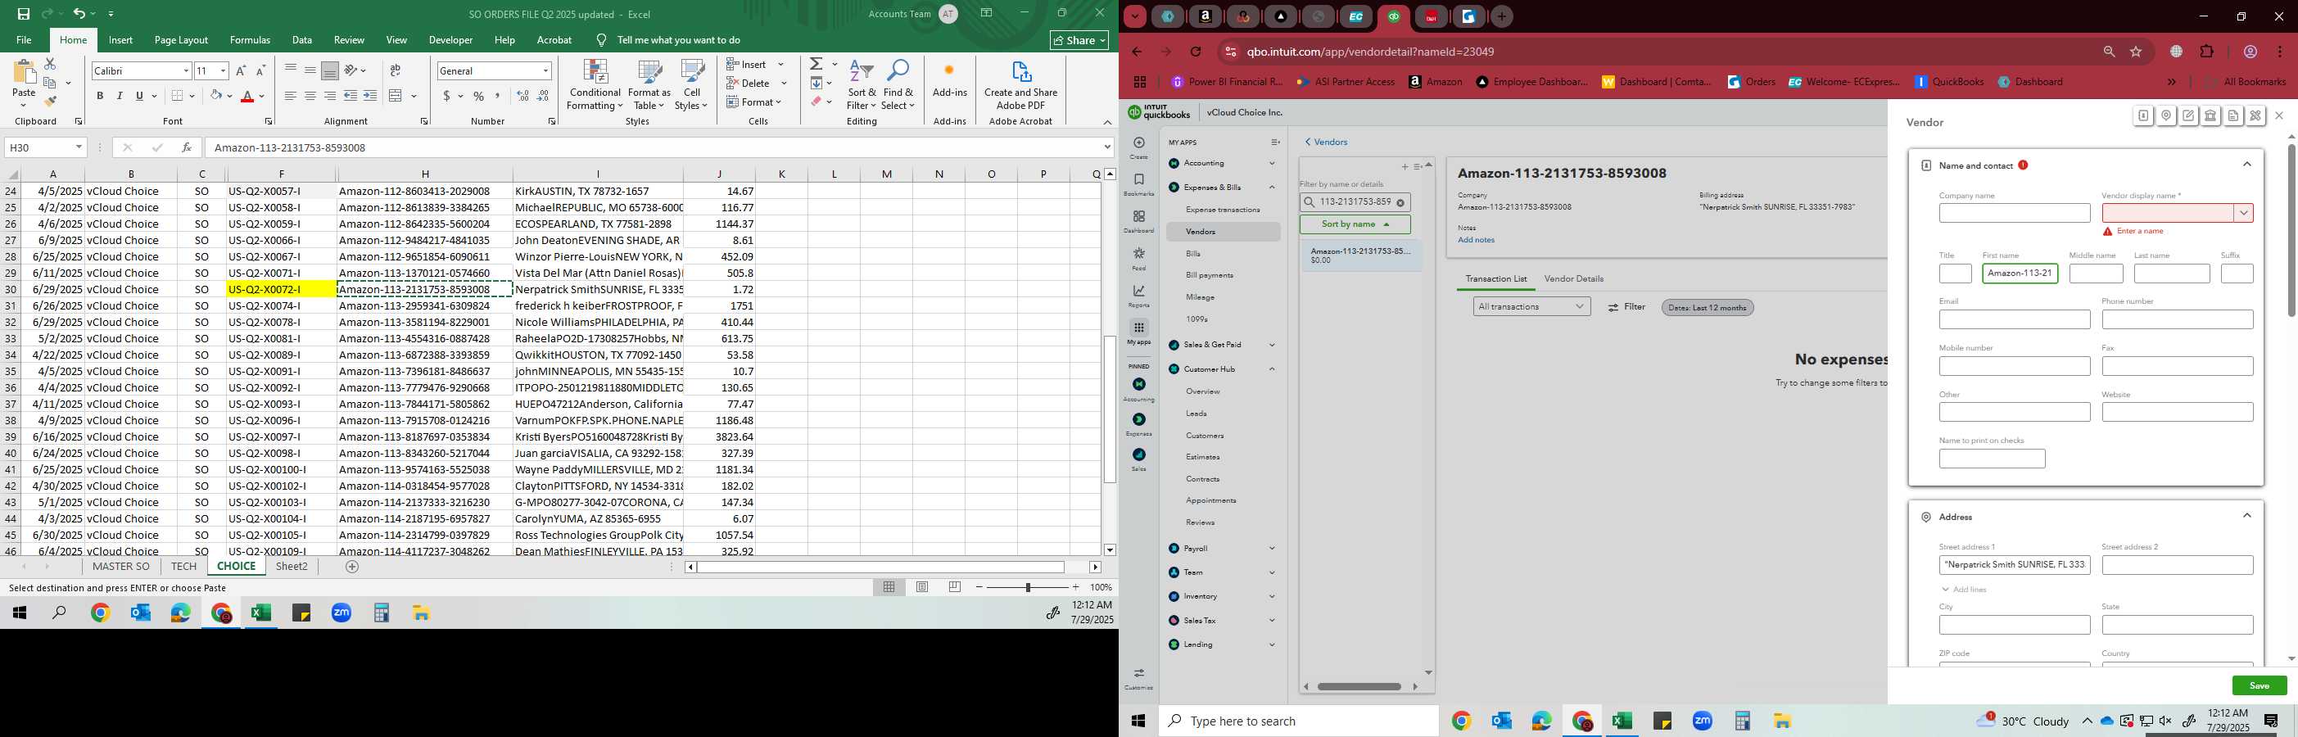Open Bookmarks in QuickBooks left rail

(1139, 185)
